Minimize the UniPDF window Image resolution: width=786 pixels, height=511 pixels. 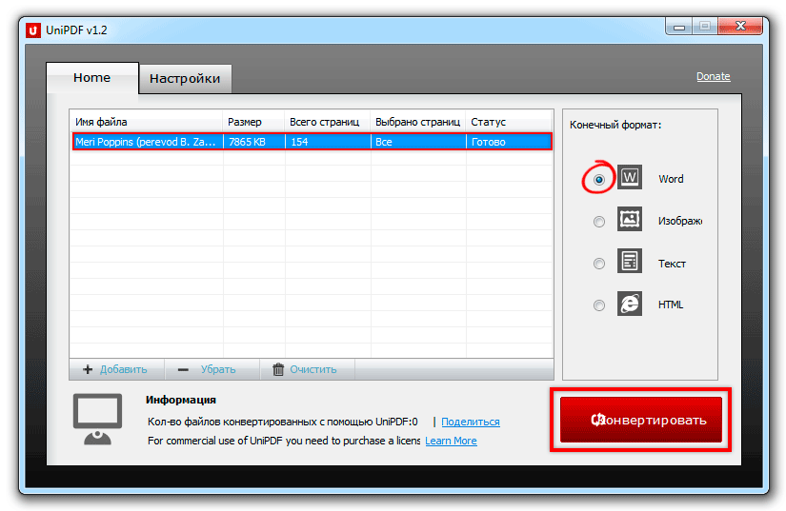(679, 26)
